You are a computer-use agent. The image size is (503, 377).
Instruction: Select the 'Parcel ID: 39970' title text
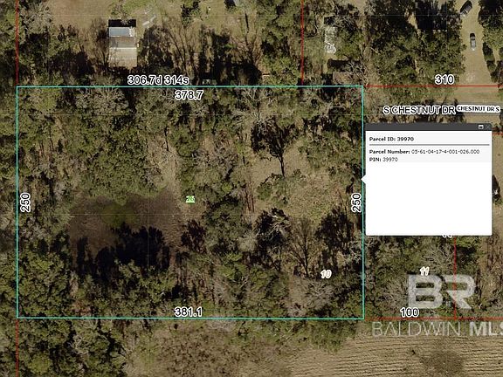click(x=391, y=139)
